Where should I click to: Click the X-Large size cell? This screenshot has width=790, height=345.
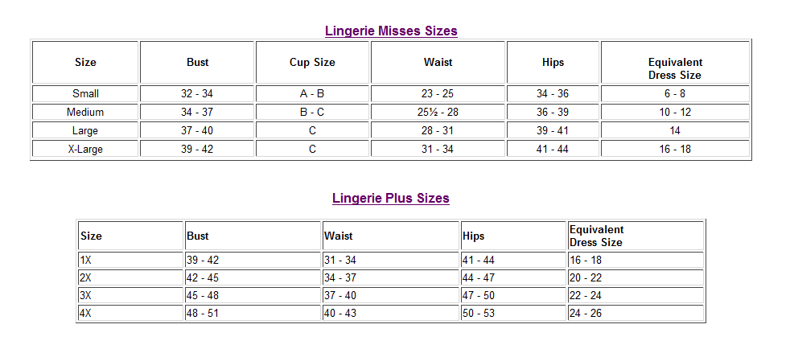pyautogui.click(x=85, y=149)
